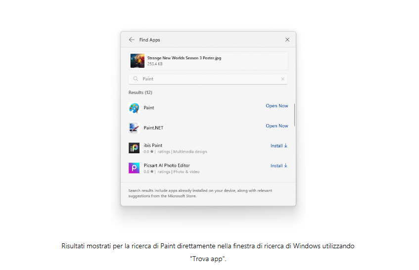Select the ibis Paint result name
The width and height of the screenshot is (419, 270).
[x=153, y=145]
